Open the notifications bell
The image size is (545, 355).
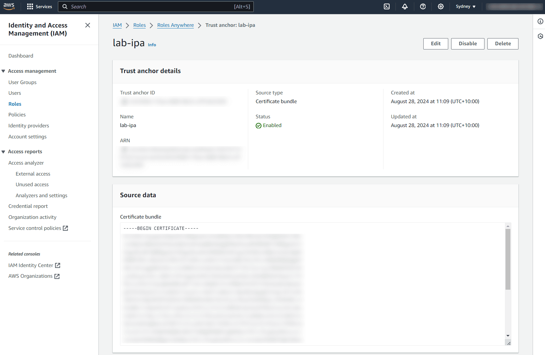[405, 6]
